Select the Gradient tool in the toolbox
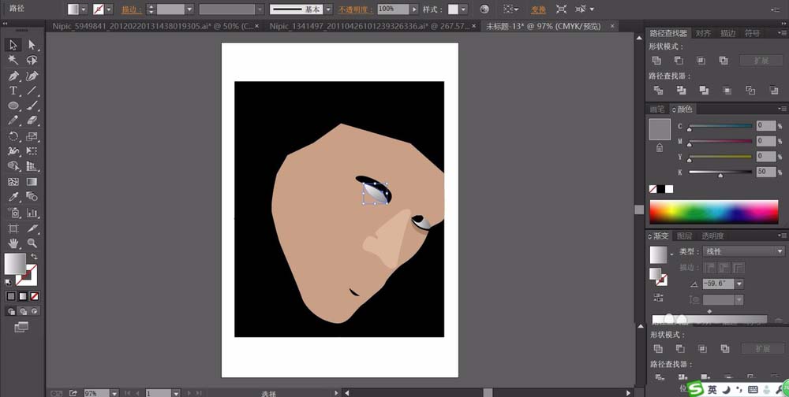 [32, 181]
